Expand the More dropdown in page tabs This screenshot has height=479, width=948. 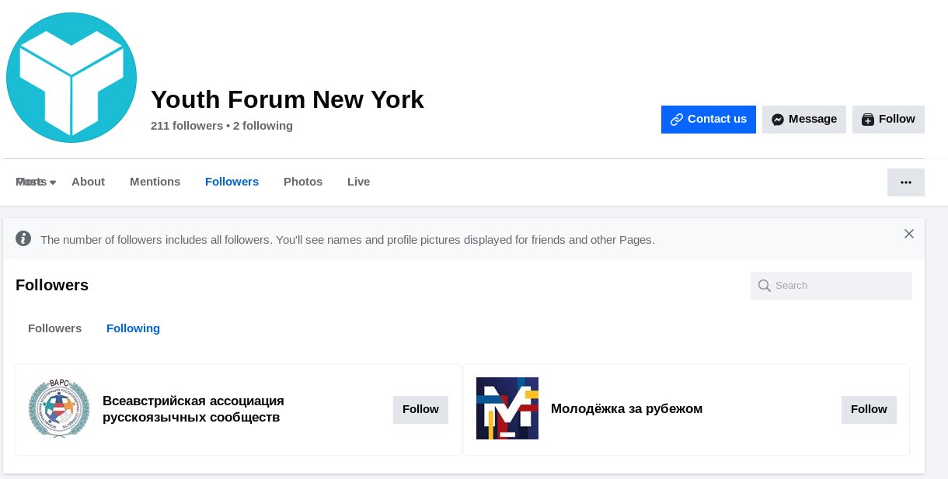(36, 182)
